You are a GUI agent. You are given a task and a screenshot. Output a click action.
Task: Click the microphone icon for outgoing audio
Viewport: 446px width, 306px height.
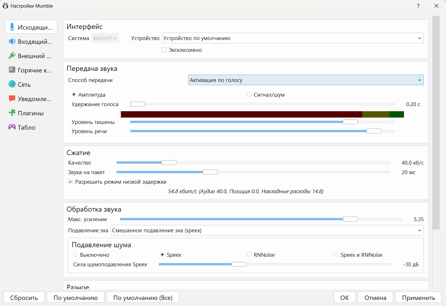(12, 27)
